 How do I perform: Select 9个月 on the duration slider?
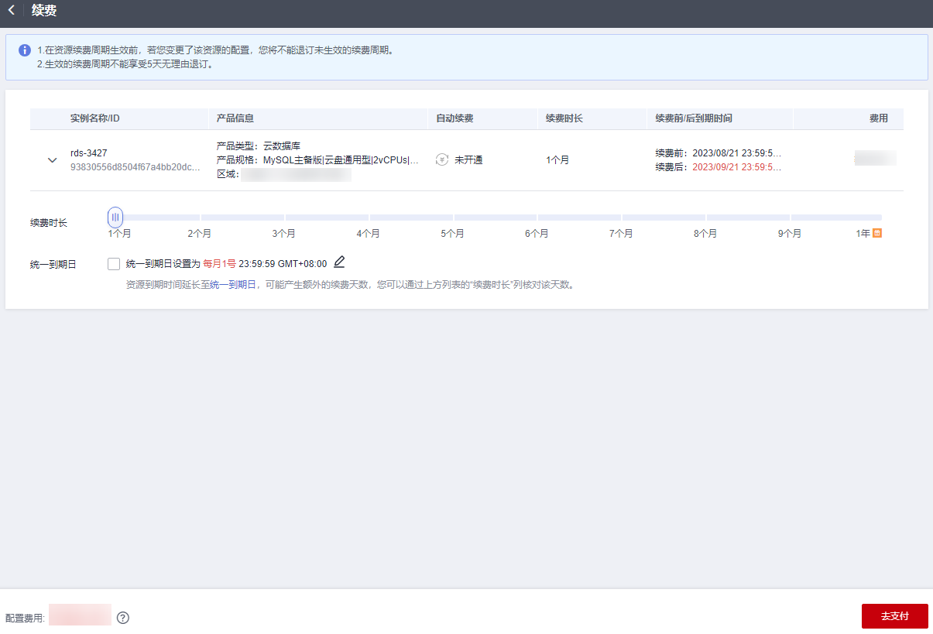click(790, 233)
